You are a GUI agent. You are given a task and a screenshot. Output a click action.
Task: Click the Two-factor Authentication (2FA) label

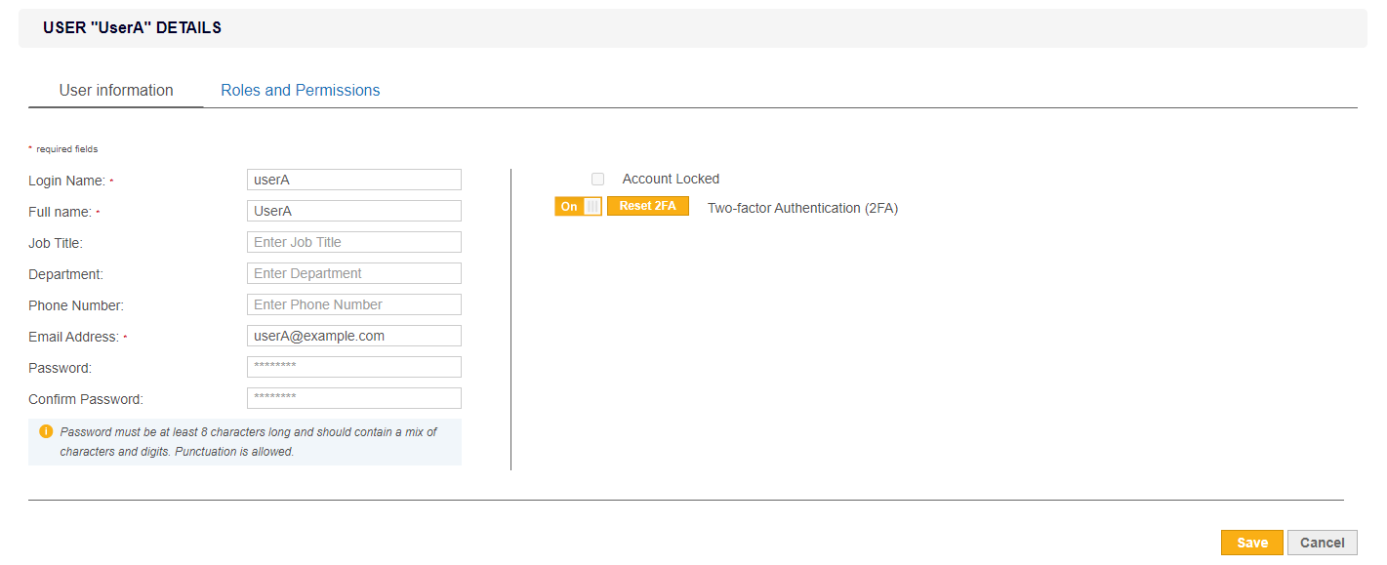coord(802,207)
